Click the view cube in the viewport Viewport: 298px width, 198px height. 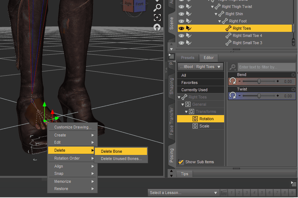click(135, 7)
